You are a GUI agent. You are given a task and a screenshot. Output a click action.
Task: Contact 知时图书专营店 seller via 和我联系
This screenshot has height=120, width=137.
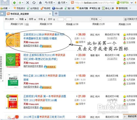click(46, 88)
